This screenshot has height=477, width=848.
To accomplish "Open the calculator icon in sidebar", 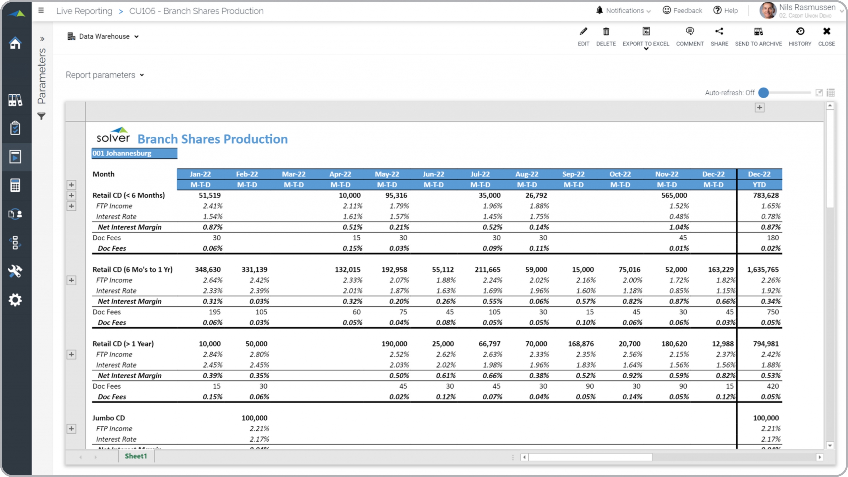I will (x=15, y=185).
